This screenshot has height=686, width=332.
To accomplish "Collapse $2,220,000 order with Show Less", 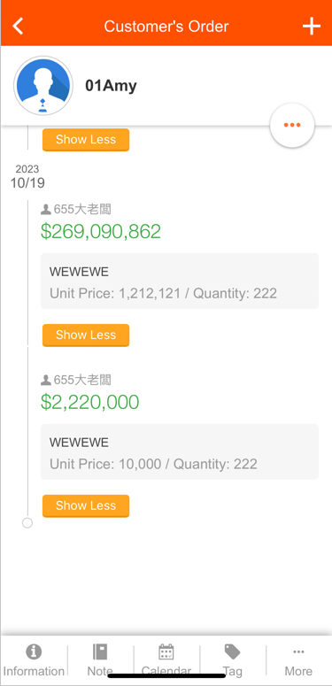I will pyautogui.click(x=86, y=505).
